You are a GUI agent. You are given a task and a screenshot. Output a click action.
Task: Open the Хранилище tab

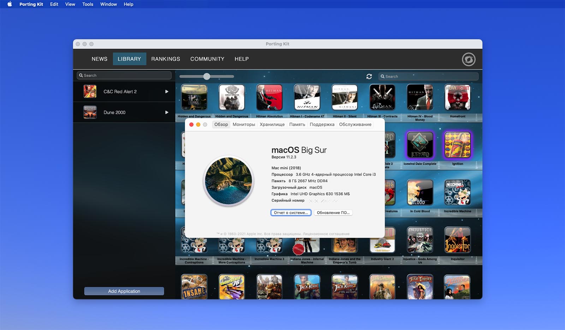[x=272, y=124]
